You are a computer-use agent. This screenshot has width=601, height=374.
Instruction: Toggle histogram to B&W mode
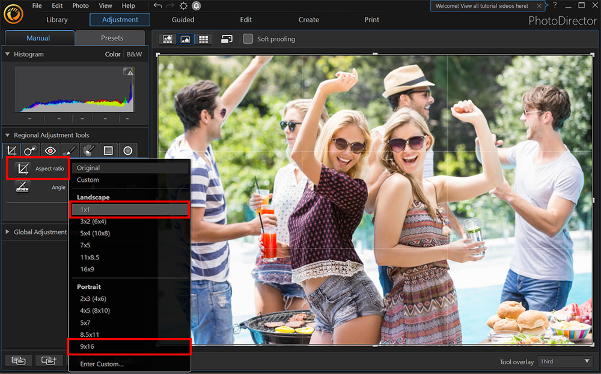(134, 54)
